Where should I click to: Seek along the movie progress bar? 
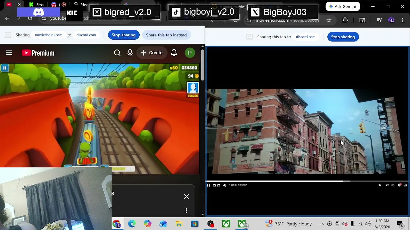307,181
